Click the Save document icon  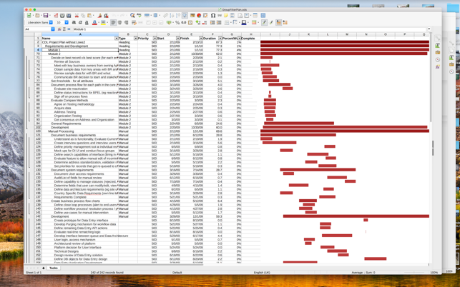click(45, 15)
